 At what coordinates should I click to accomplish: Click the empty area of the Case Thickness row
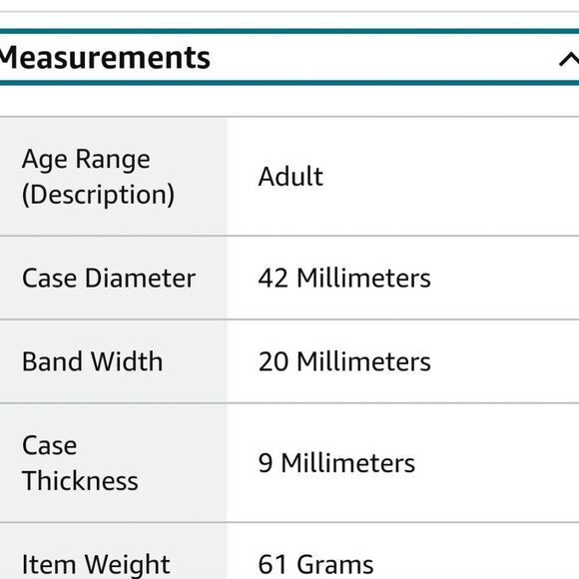coord(498,463)
